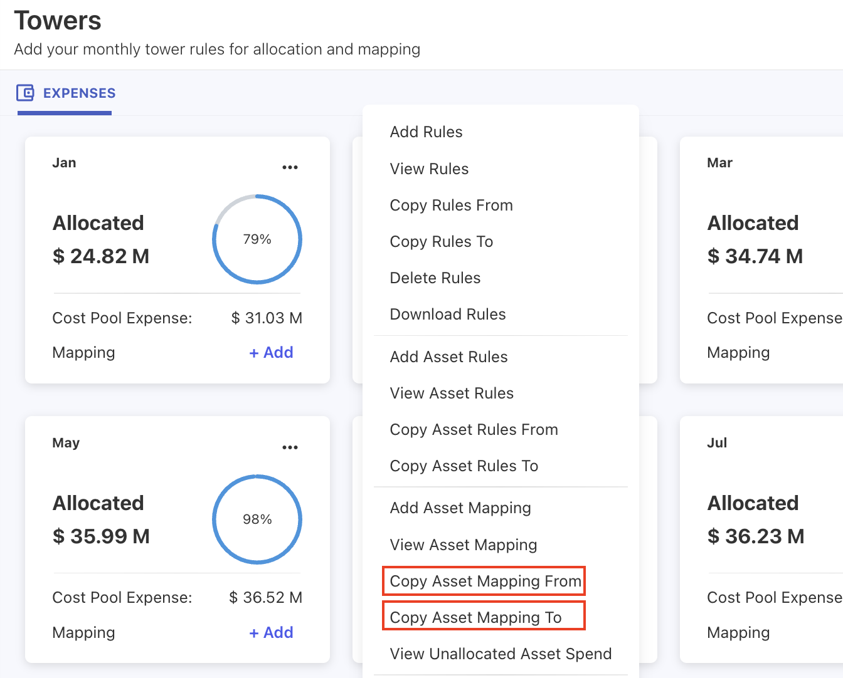Click Delete Rules in the menu
Screen dimensions: 843x678
[435, 278]
